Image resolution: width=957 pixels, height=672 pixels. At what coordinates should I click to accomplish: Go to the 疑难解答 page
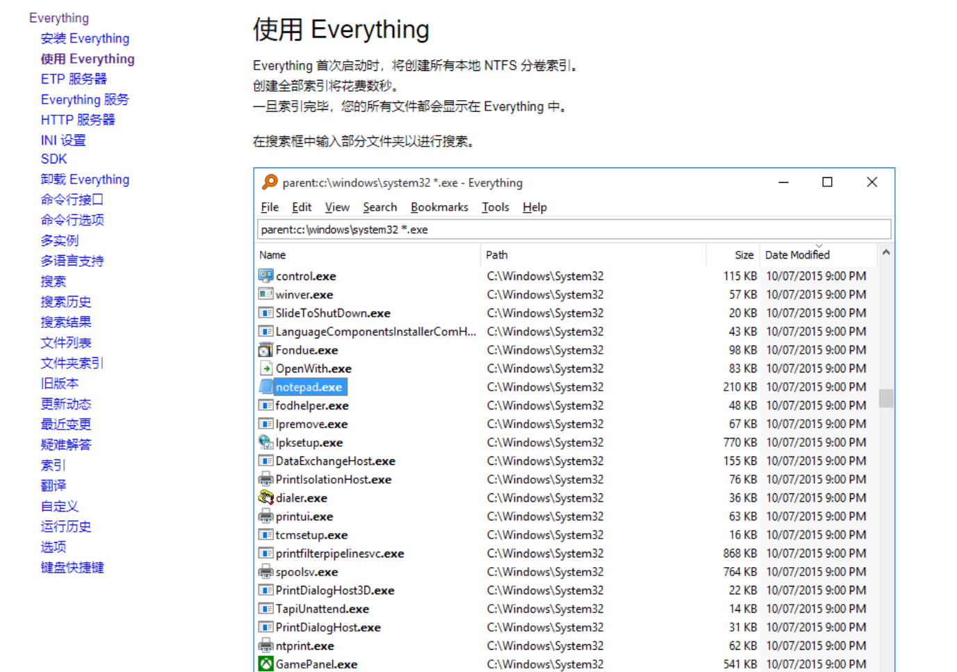click(x=66, y=445)
